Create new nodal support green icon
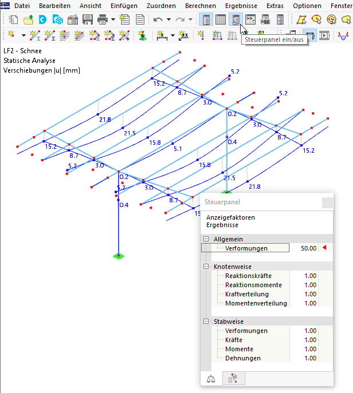Image resolution: width=353 pixels, height=393 pixels. 142,35
